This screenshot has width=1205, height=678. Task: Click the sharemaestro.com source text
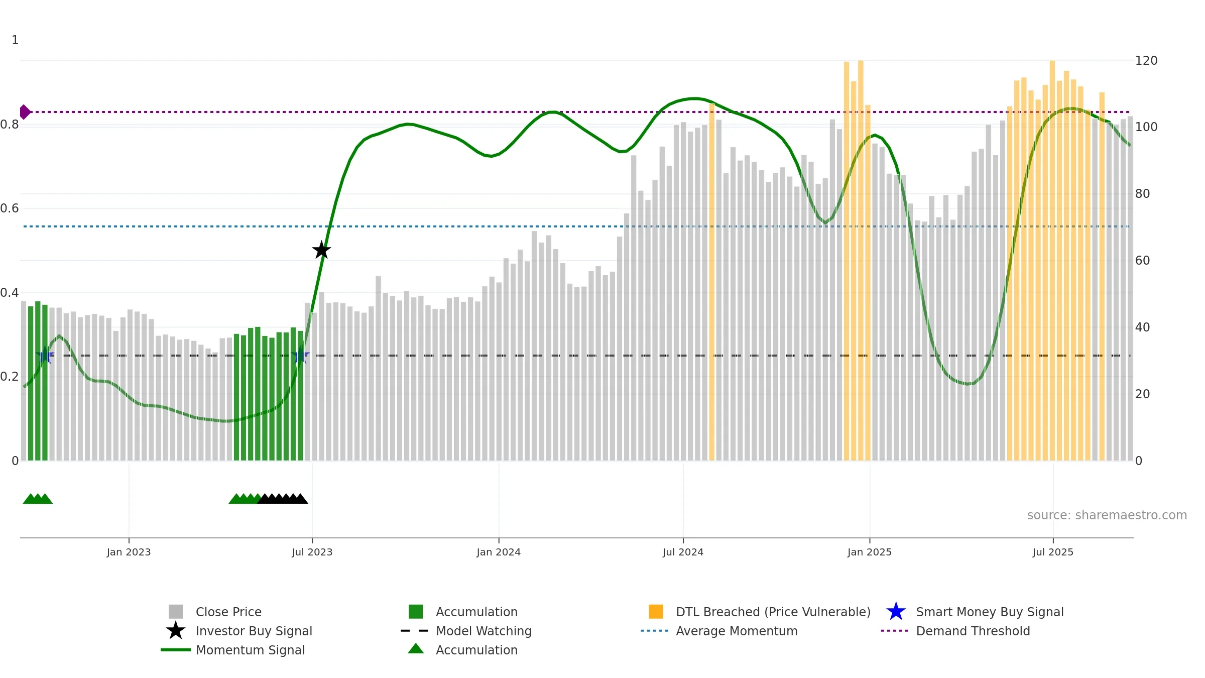click(1107, 515)
